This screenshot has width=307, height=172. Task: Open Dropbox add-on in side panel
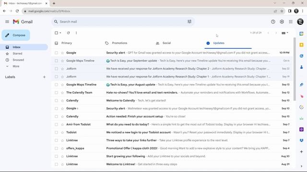301,140
